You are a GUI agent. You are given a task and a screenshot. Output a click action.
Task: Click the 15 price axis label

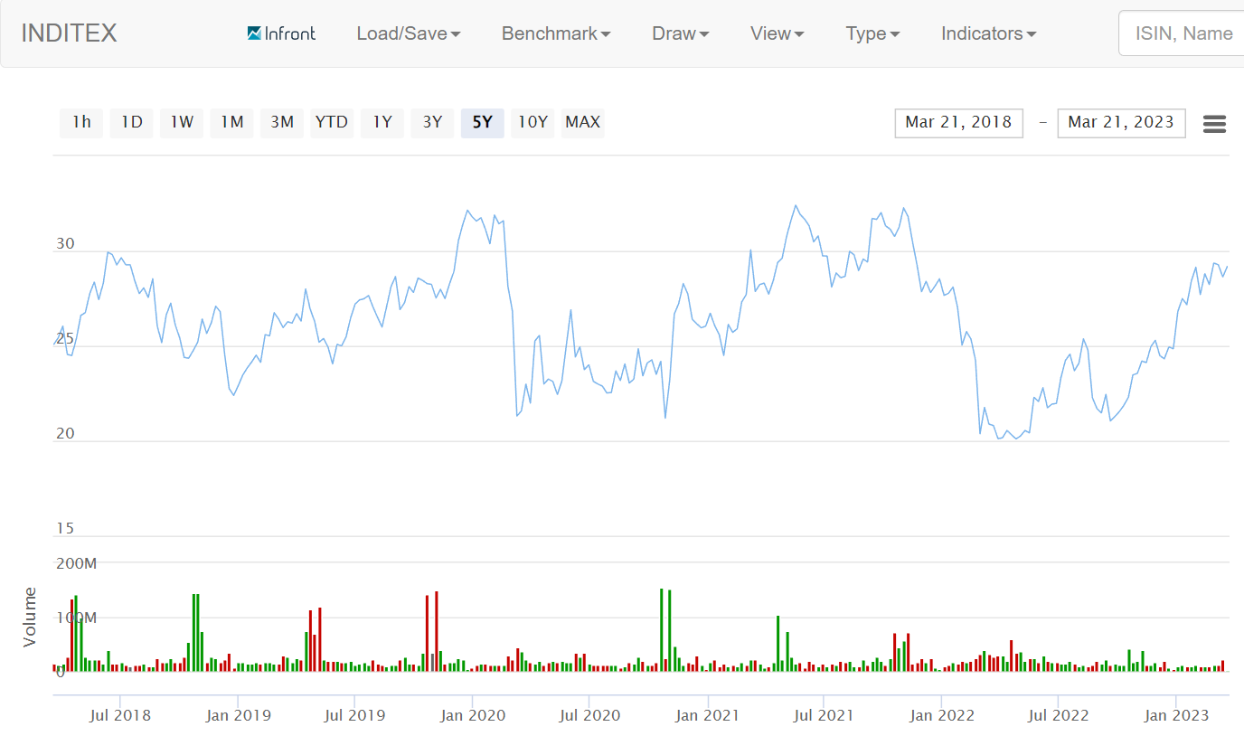pos(65,529)
